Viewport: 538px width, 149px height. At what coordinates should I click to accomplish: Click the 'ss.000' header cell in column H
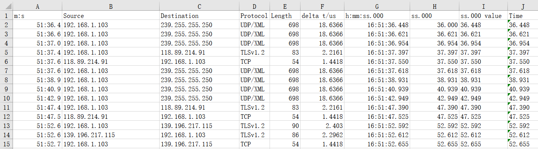(x=435, y=16)
